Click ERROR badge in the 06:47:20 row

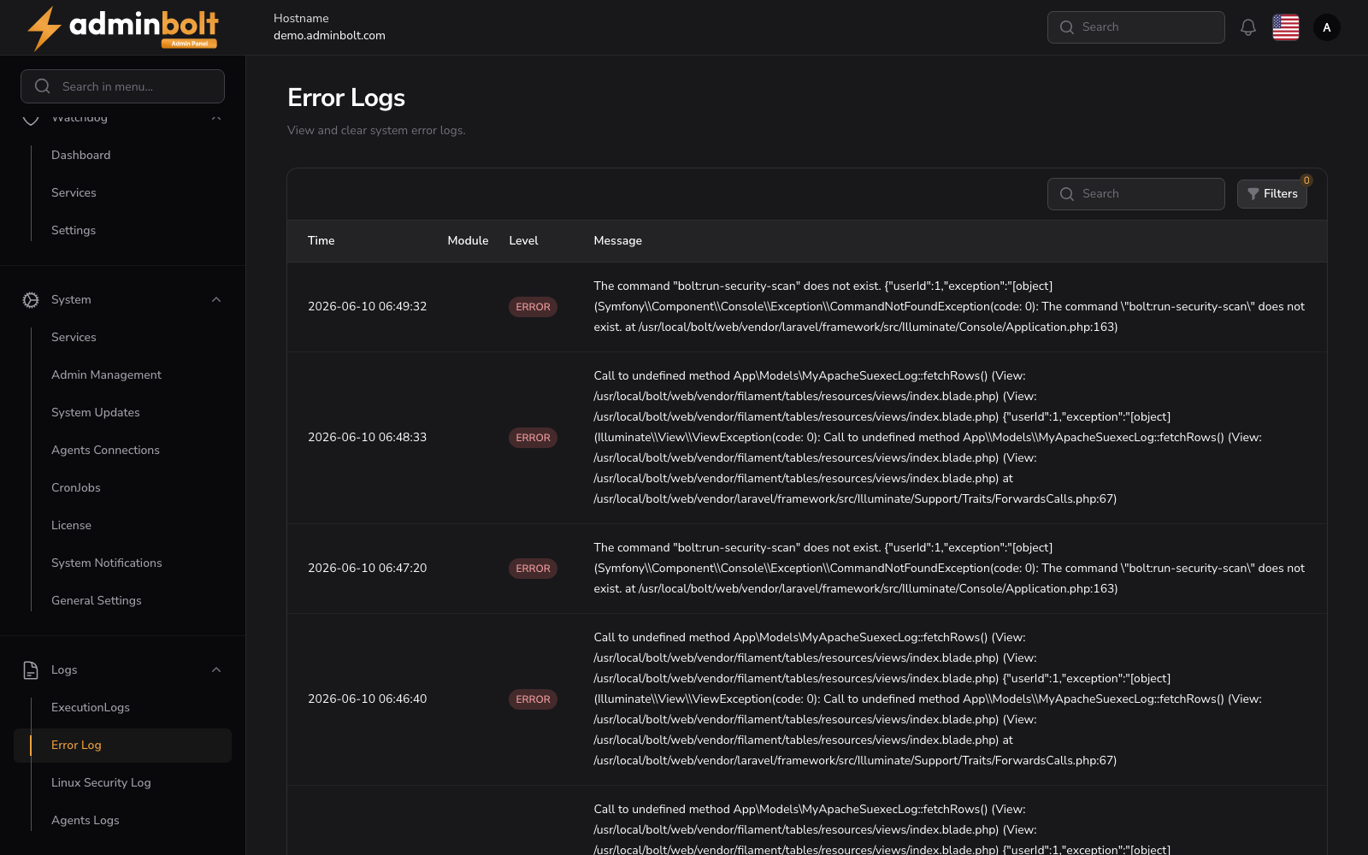click(x=533, y=569)
